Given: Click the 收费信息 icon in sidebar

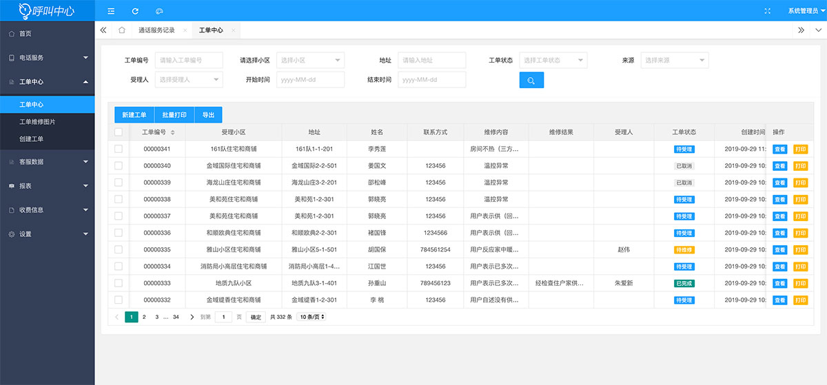Looking at the screenshot, I should click(12, 210).
